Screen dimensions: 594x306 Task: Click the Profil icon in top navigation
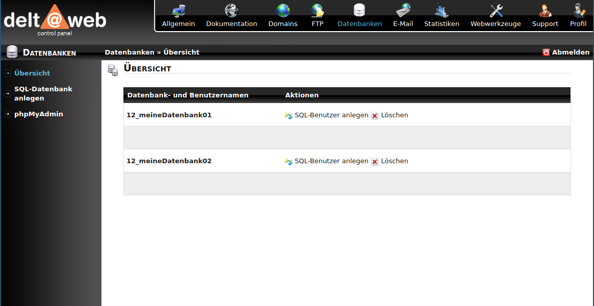pos(578,11)
